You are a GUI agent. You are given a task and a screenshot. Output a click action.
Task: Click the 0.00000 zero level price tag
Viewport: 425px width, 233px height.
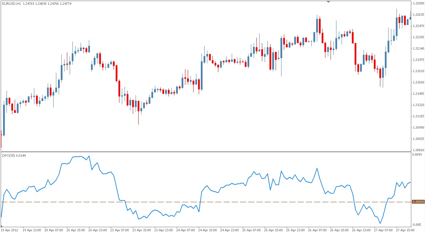pyautogui.click(x=418, y=202)
